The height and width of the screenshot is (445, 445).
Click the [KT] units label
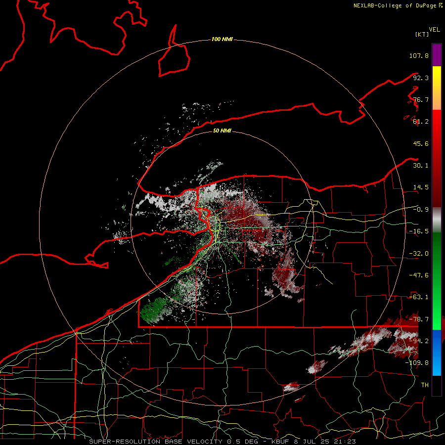422,34
